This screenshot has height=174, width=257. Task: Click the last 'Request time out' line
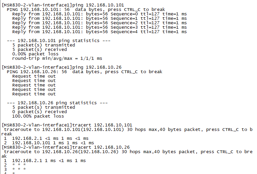point(34,94)
